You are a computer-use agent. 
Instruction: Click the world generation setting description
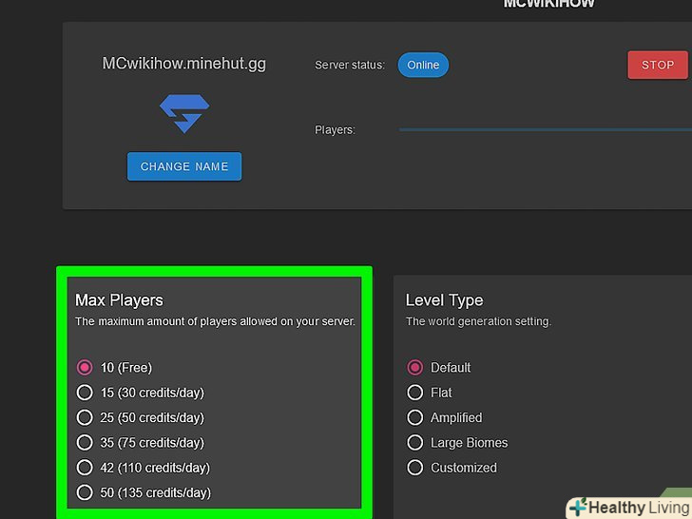click(x=478, y=321)
